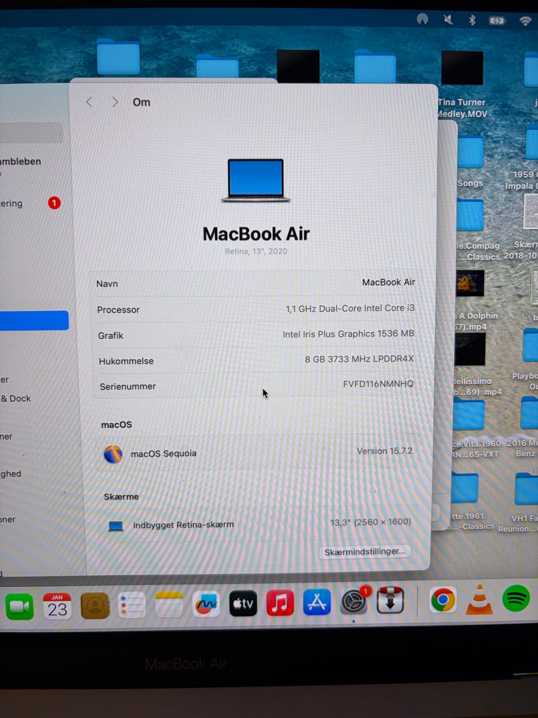Click the MacBook Air laptop image
This screenshot has height=718, width=538.
(256, 181)
